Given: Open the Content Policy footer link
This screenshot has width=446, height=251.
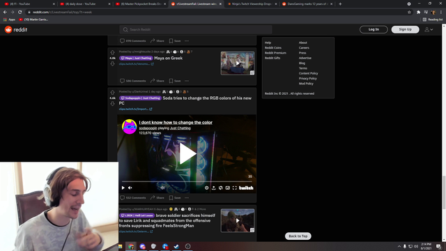Looking at the screenshot, I should 308,73.
